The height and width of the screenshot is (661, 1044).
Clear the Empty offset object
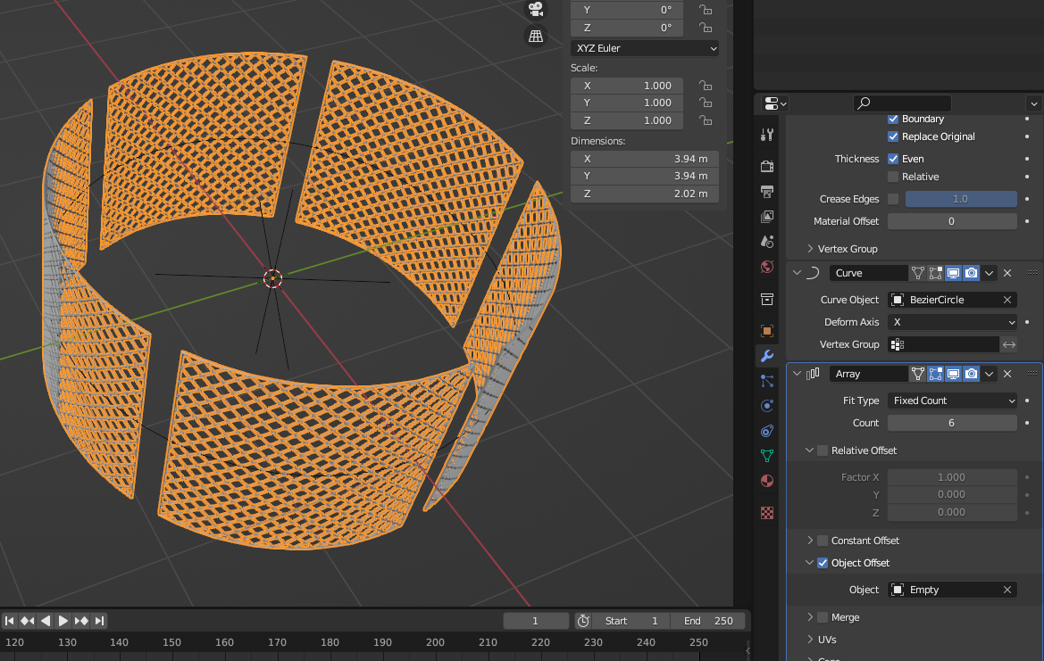(1007, 590)
